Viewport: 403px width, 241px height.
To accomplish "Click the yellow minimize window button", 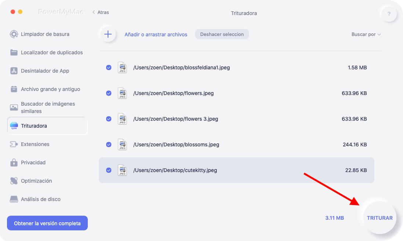I will coord(20,12).
